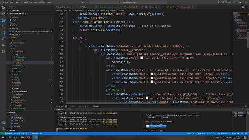Open no-unused-vars link for 'list'
This screenshot has height=140, width=249.
[110, 124]
